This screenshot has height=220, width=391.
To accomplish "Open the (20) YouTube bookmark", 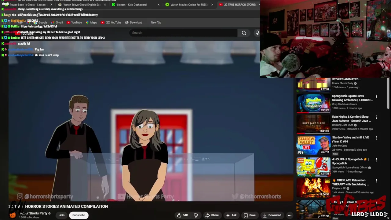I will 111,22.
